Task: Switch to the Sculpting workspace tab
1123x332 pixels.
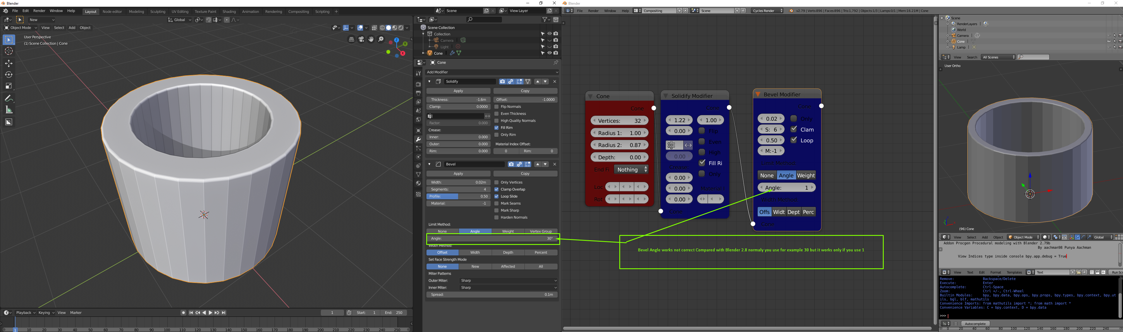Action: click(157, 12)
